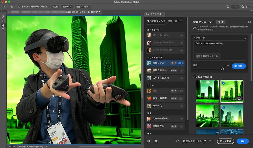Confirm with the blue OK button
This screenshot has height=148, width=253.
(x=243, y=141)
